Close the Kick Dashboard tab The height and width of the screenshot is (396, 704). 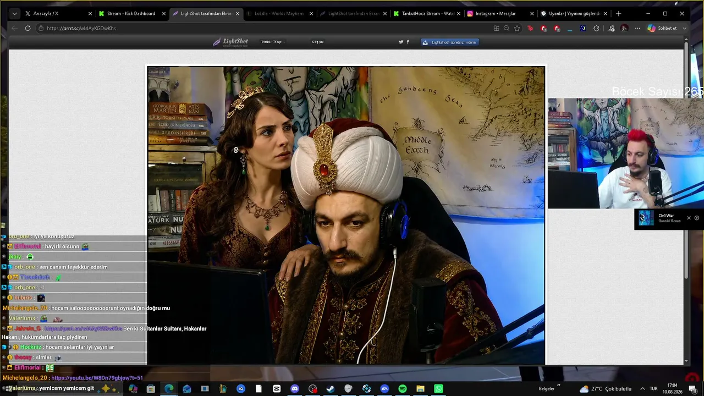[x=164, y=14]
